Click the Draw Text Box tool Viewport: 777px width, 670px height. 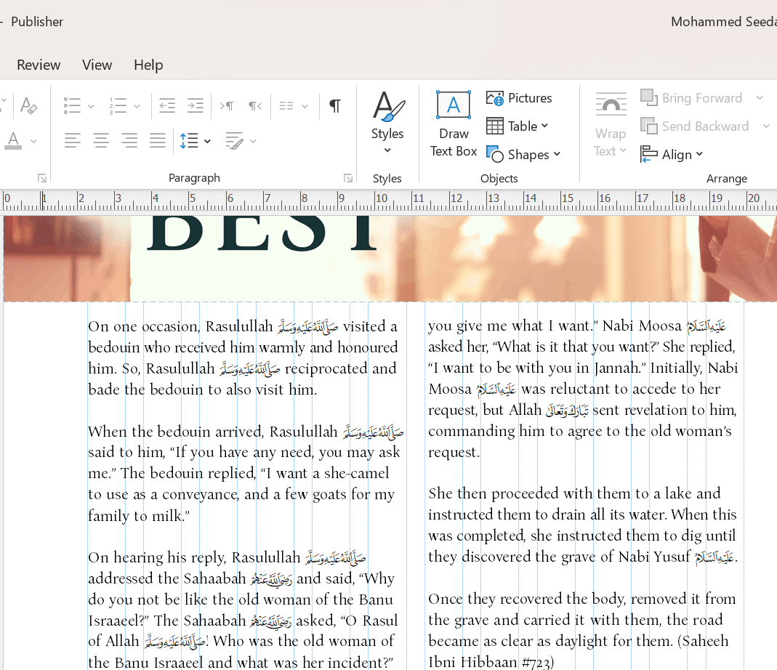(x=454, y=124)
